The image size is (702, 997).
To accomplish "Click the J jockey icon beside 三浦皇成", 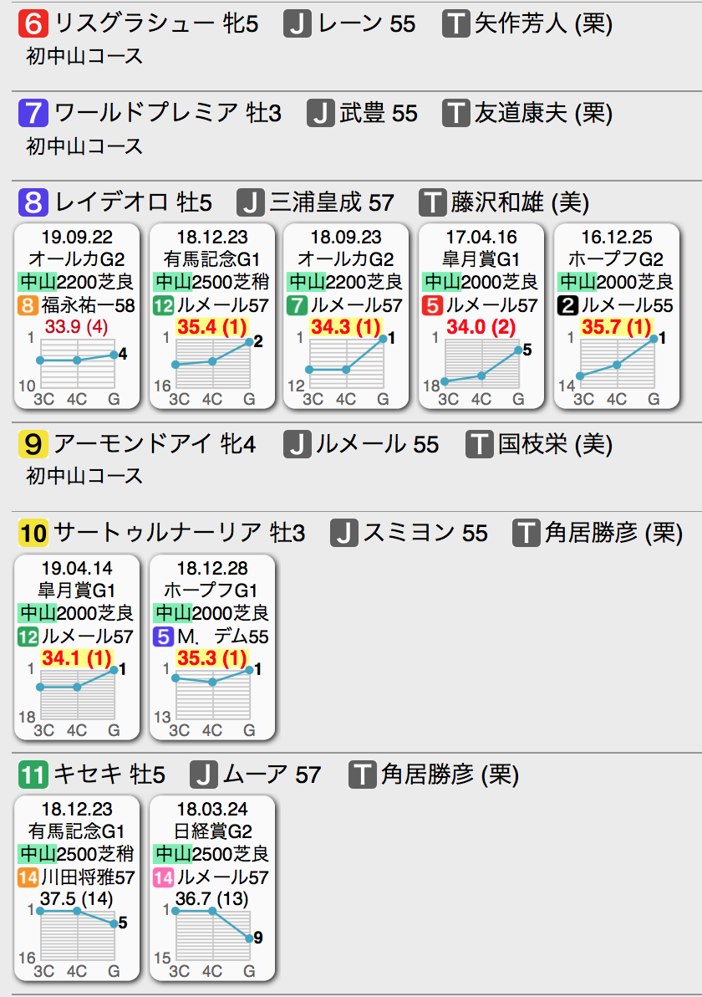I will 251,203.
